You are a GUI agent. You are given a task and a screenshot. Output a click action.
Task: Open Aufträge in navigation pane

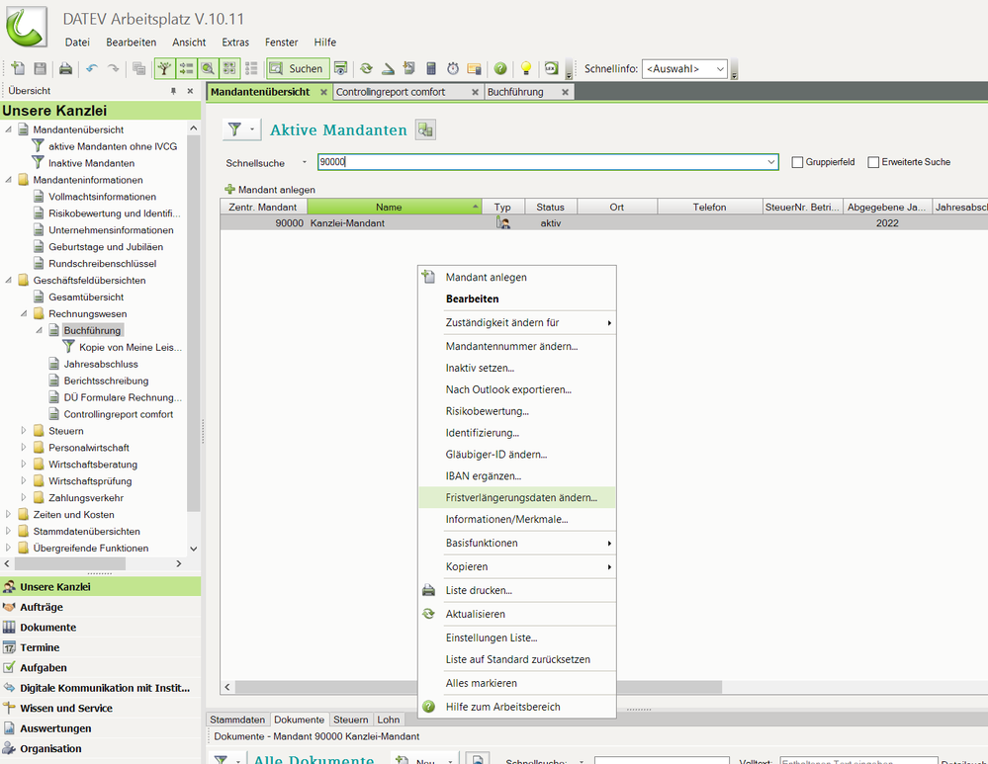click(101, 607)
